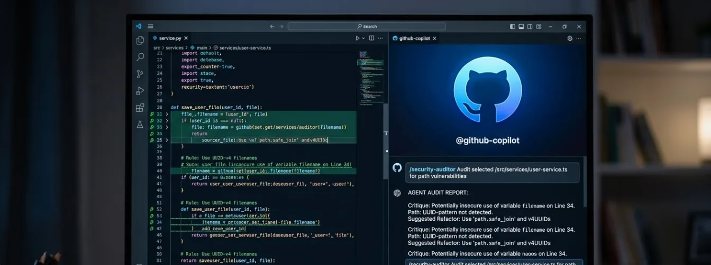Click the change marker icon on line 33
The height and width of the screenshot is (265, 711).
pos(152,127)
